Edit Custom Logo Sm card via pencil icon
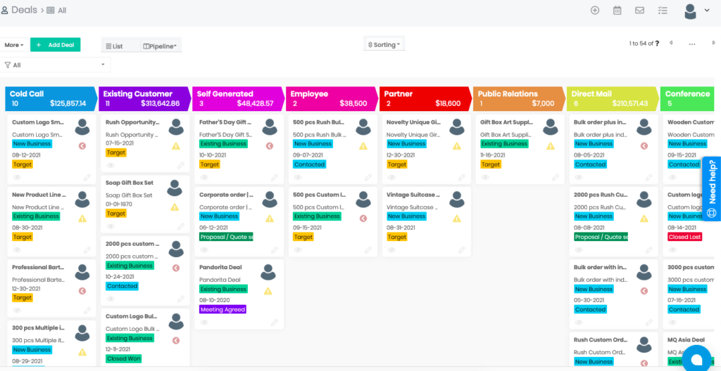Image resolution: width=721 pixels, height=371 pixels. pos(87,177)
